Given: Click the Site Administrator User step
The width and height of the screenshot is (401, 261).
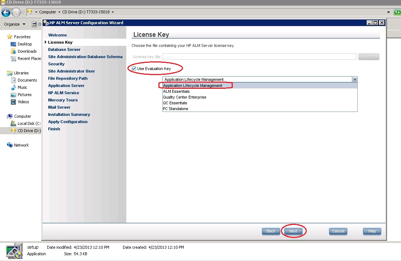Looking at the screenshot, I should point(71,71).
